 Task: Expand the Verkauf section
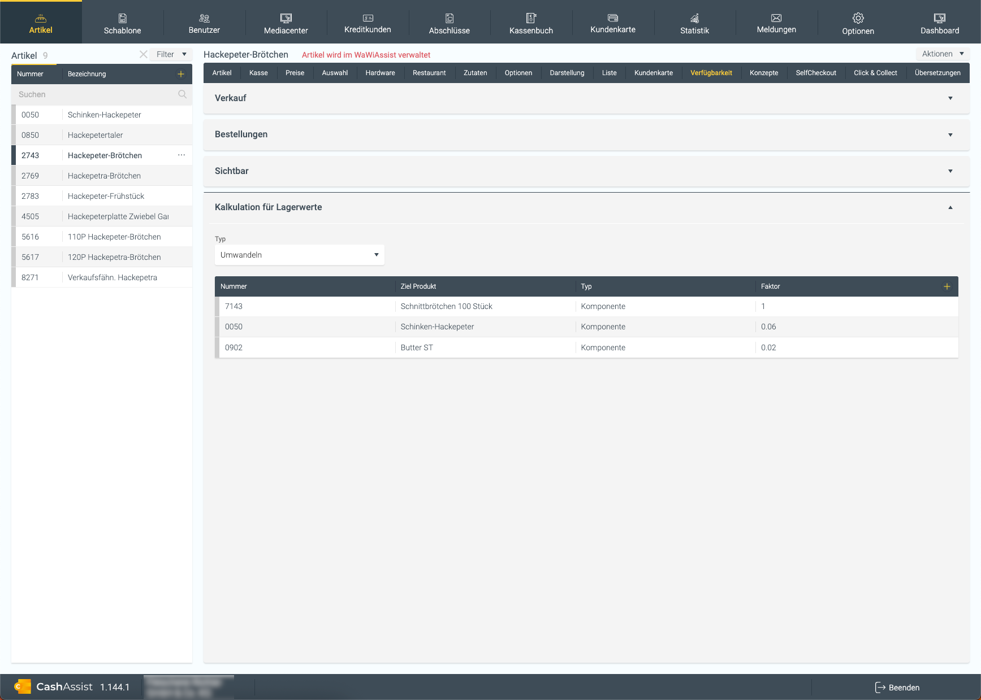click(950, 98)
